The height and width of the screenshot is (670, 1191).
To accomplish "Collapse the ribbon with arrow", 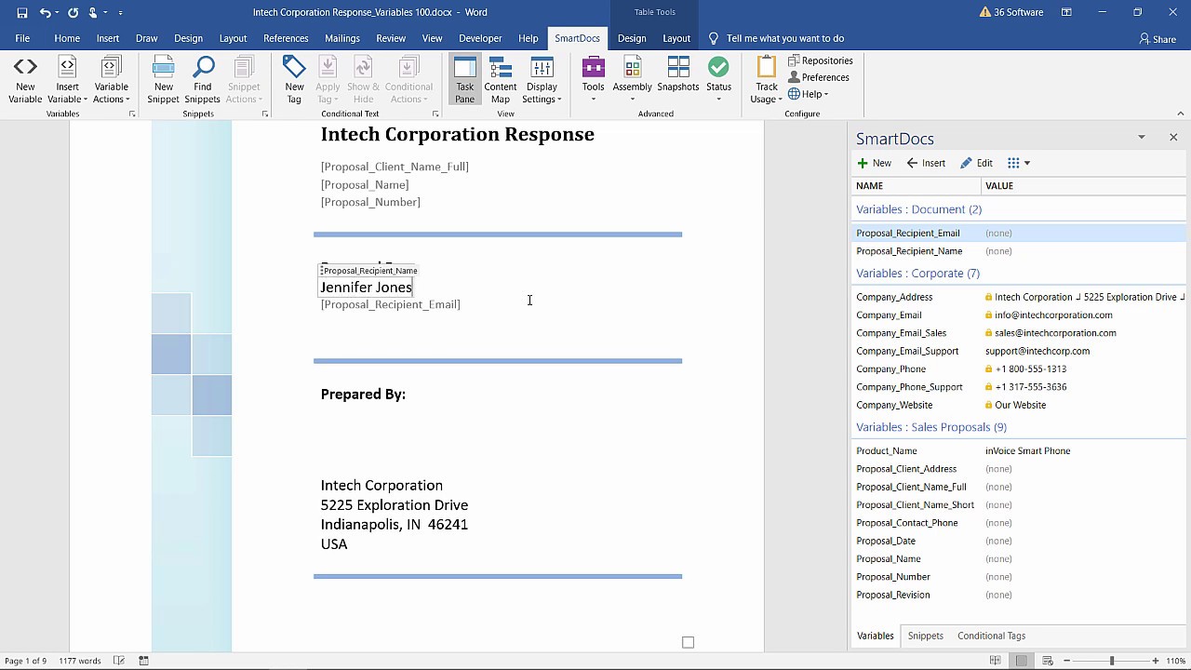I will pyautogui.click(x=1181, y=114).
